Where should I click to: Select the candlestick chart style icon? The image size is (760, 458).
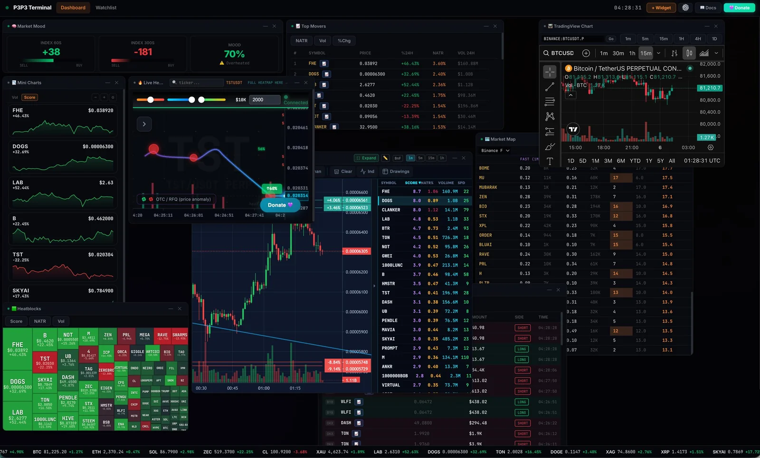tap(689, 53)
